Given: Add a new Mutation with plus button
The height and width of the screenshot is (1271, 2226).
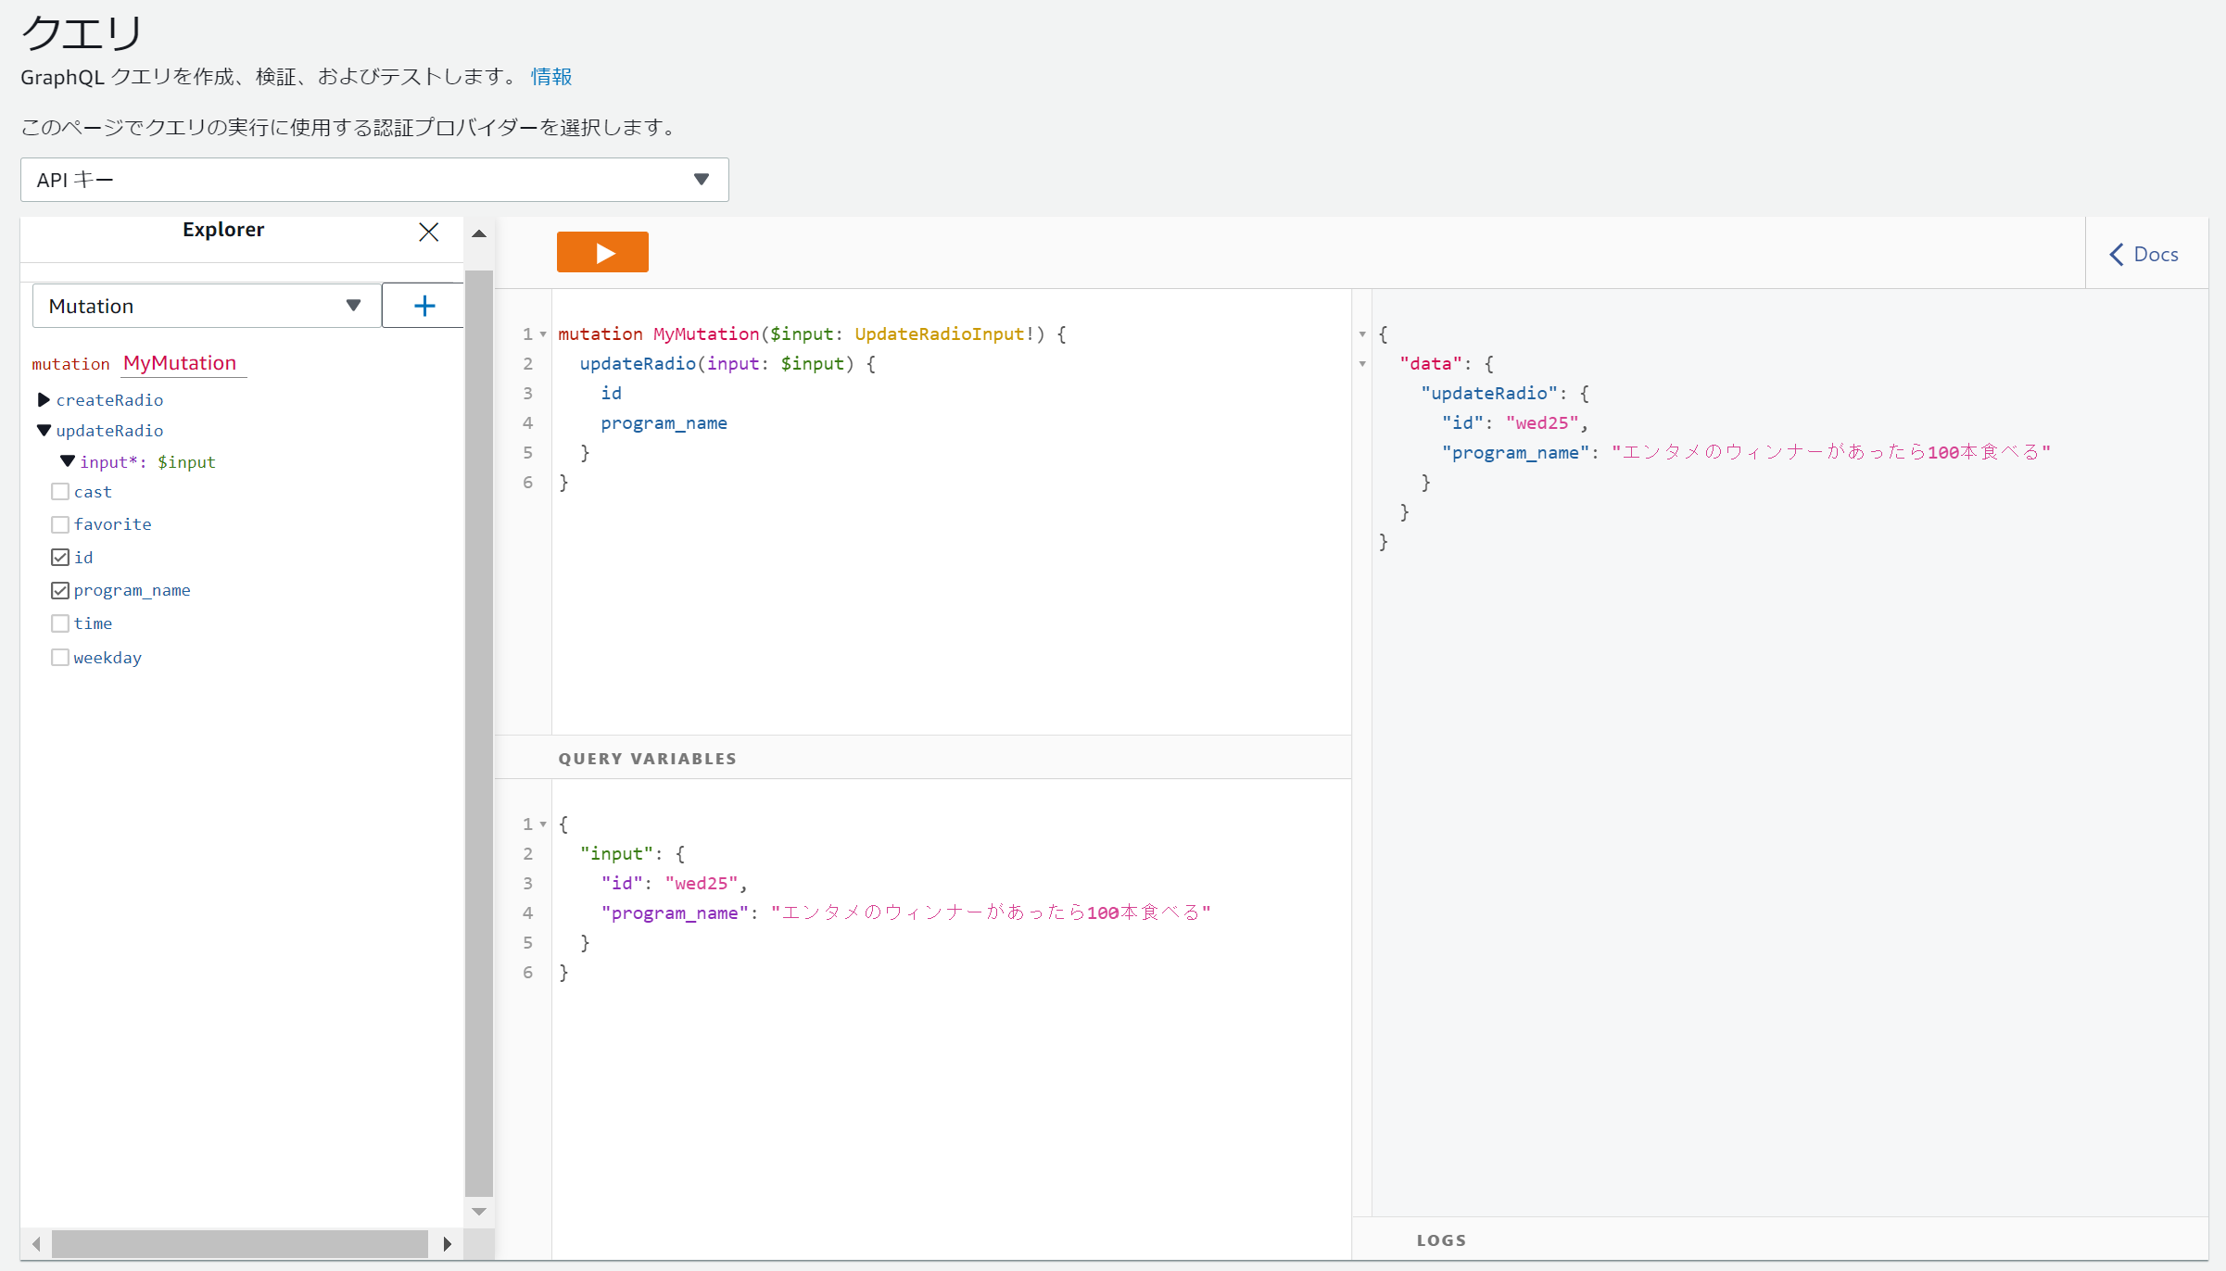Looking at the screenshot, I should point(424,306).
